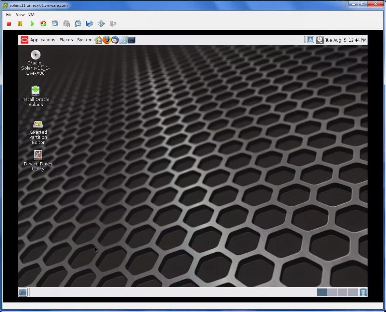Connect floppy device using the floppy wrench icon
The height and width of the screenshot is (312, 386).
click(90, 24)
